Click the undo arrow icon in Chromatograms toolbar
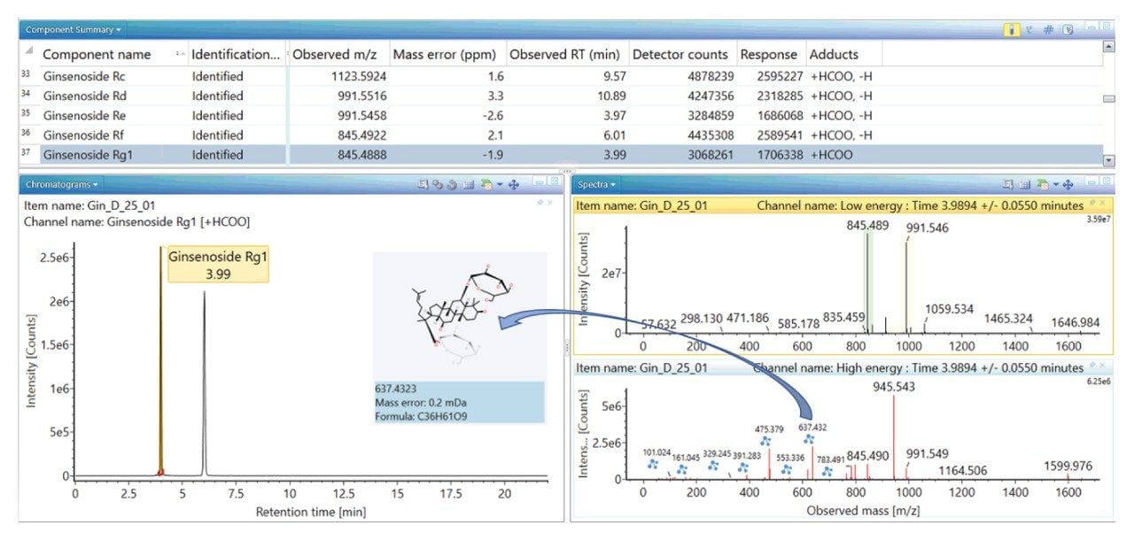This screenshot has width=1134, height=540. pos(452,184)
